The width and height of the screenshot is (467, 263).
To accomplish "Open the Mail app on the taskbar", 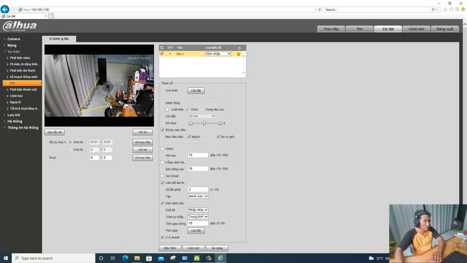I will [161, 258].
